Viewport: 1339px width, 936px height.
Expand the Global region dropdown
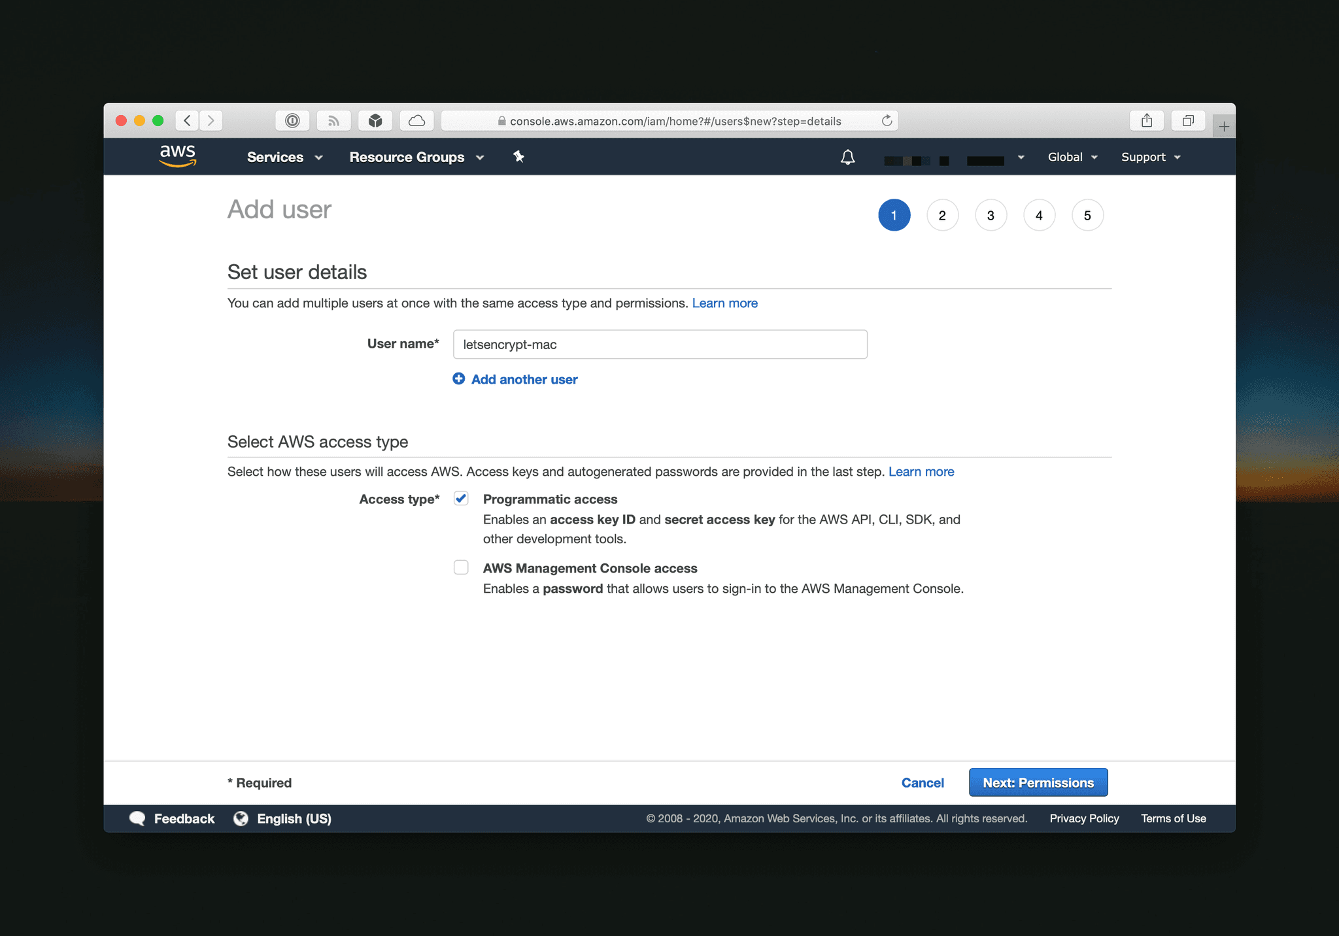[1071, 157]
